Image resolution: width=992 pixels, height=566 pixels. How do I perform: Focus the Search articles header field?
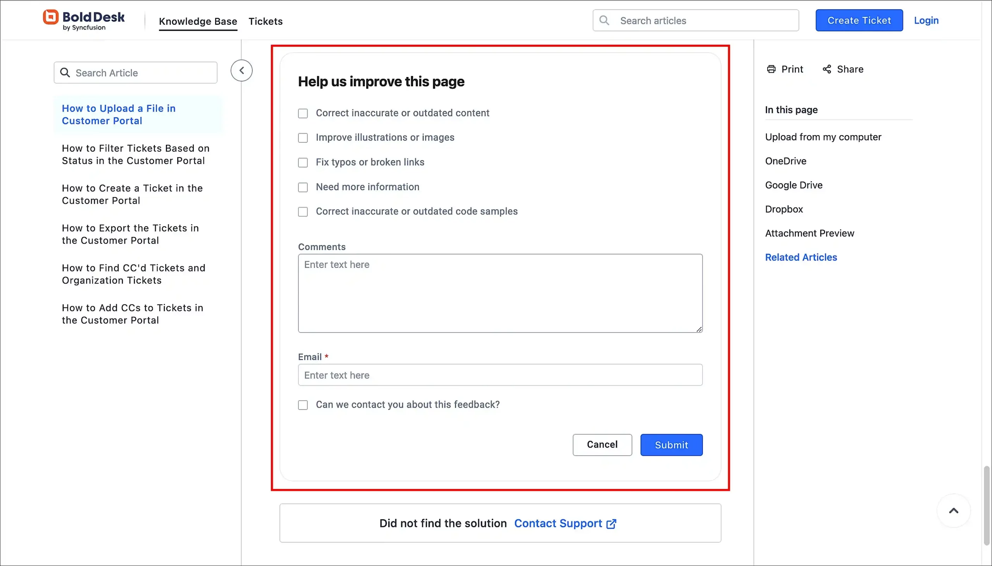pyautogui.click(x=696, y=20)
